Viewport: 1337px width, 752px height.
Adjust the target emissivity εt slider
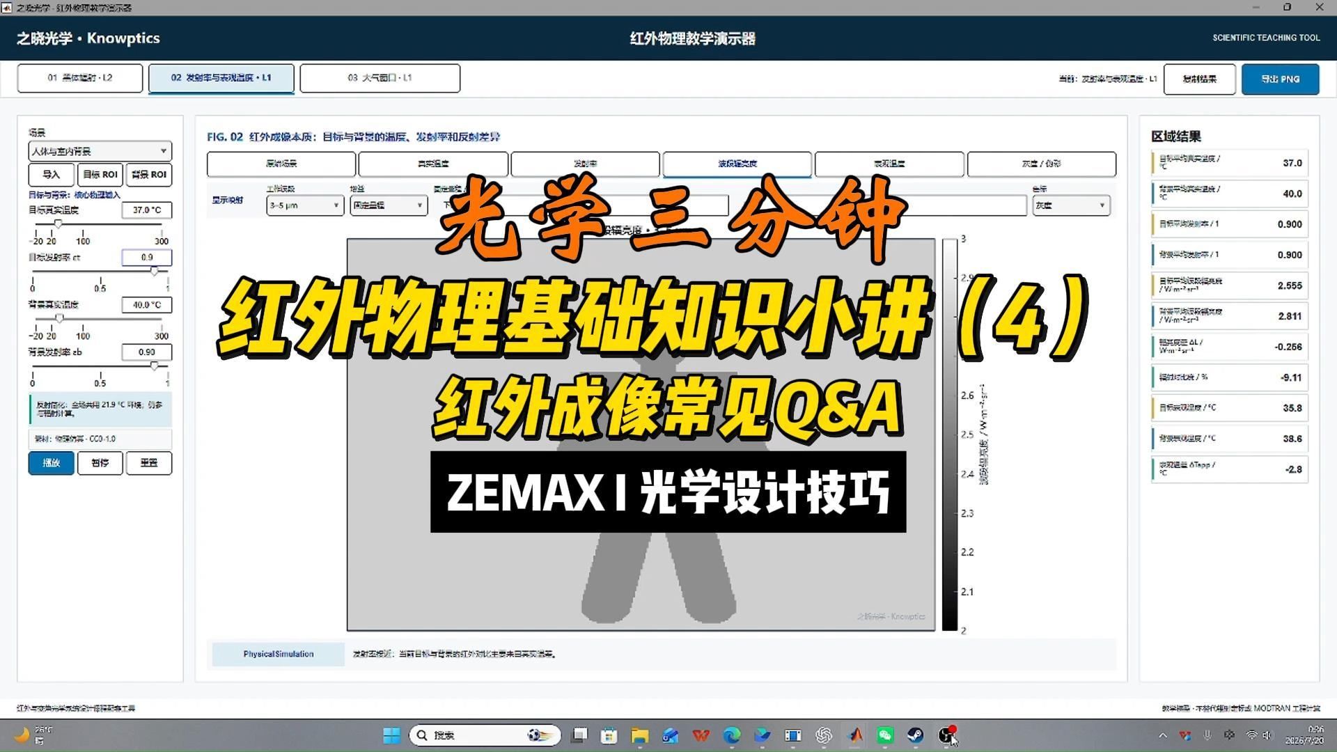point(155,272)
